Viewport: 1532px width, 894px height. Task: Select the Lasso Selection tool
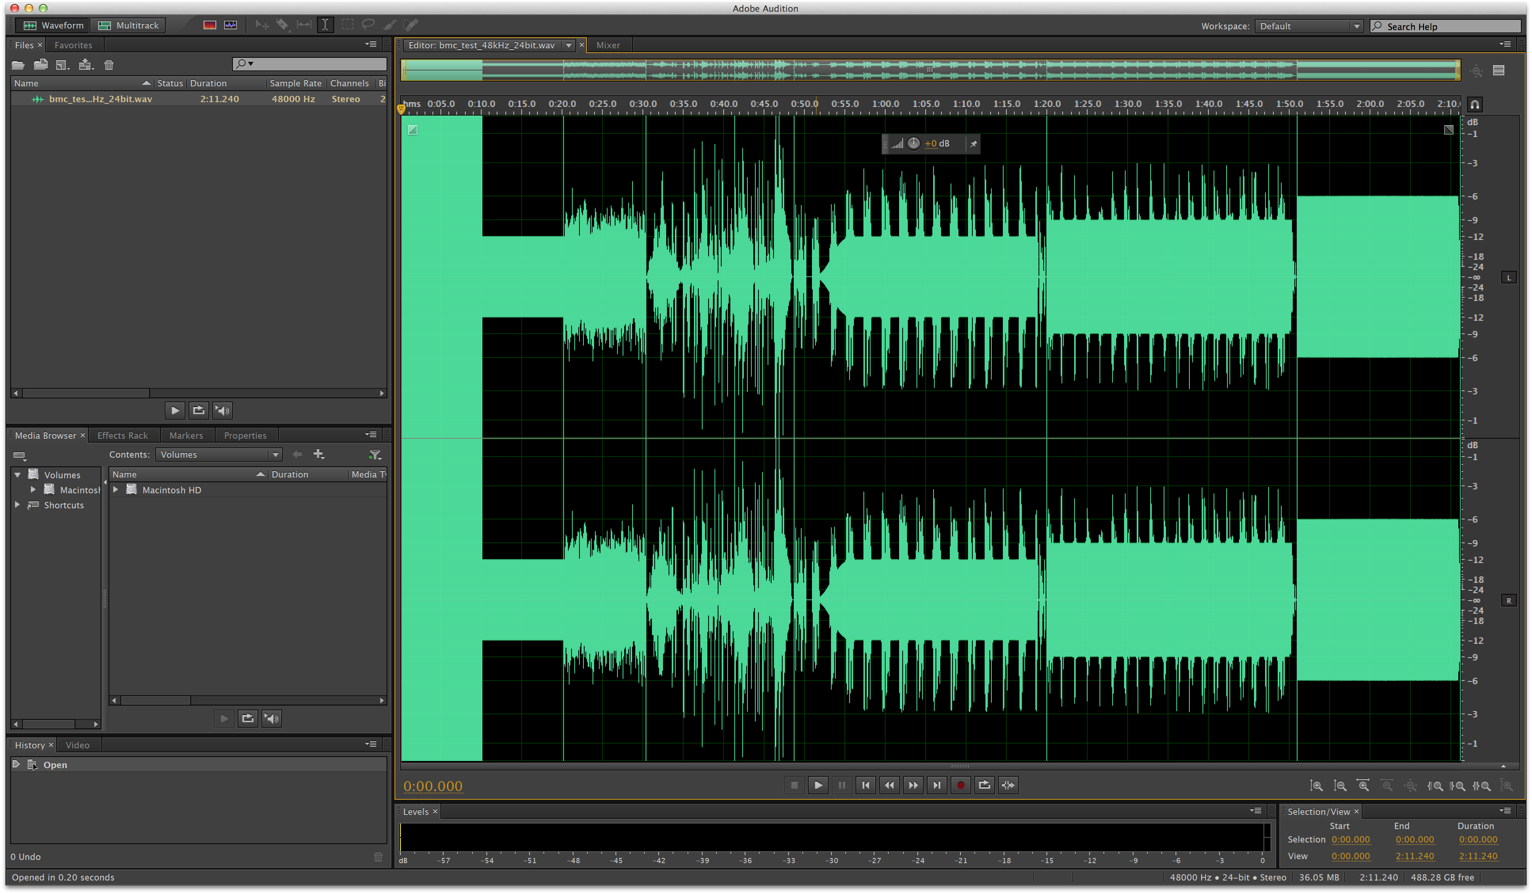tap(368, 25)
